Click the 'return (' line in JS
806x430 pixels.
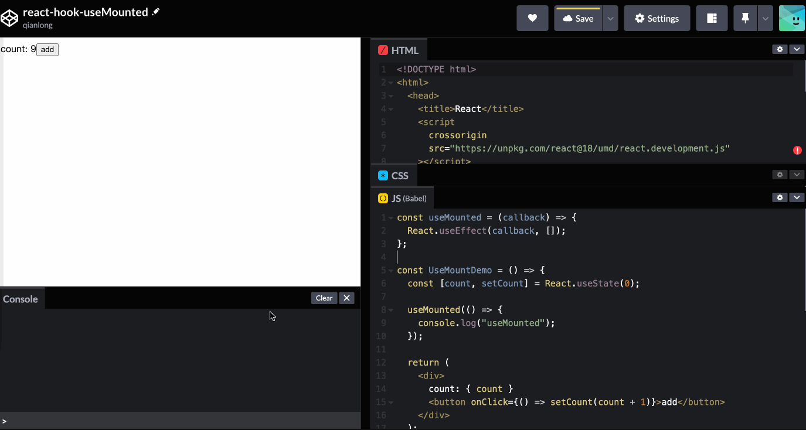click(x=428, y=363)
